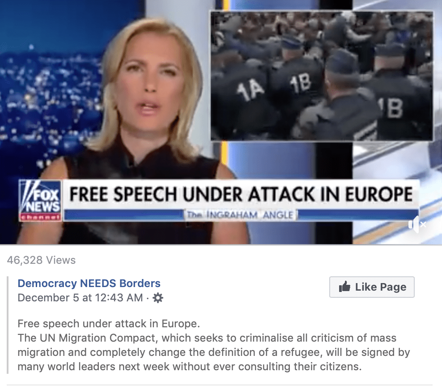Click the FREE SPEECH UNDER ATTACK headline banner
Viewport: 442px width, 389px height.
click(x=241, y=194)
